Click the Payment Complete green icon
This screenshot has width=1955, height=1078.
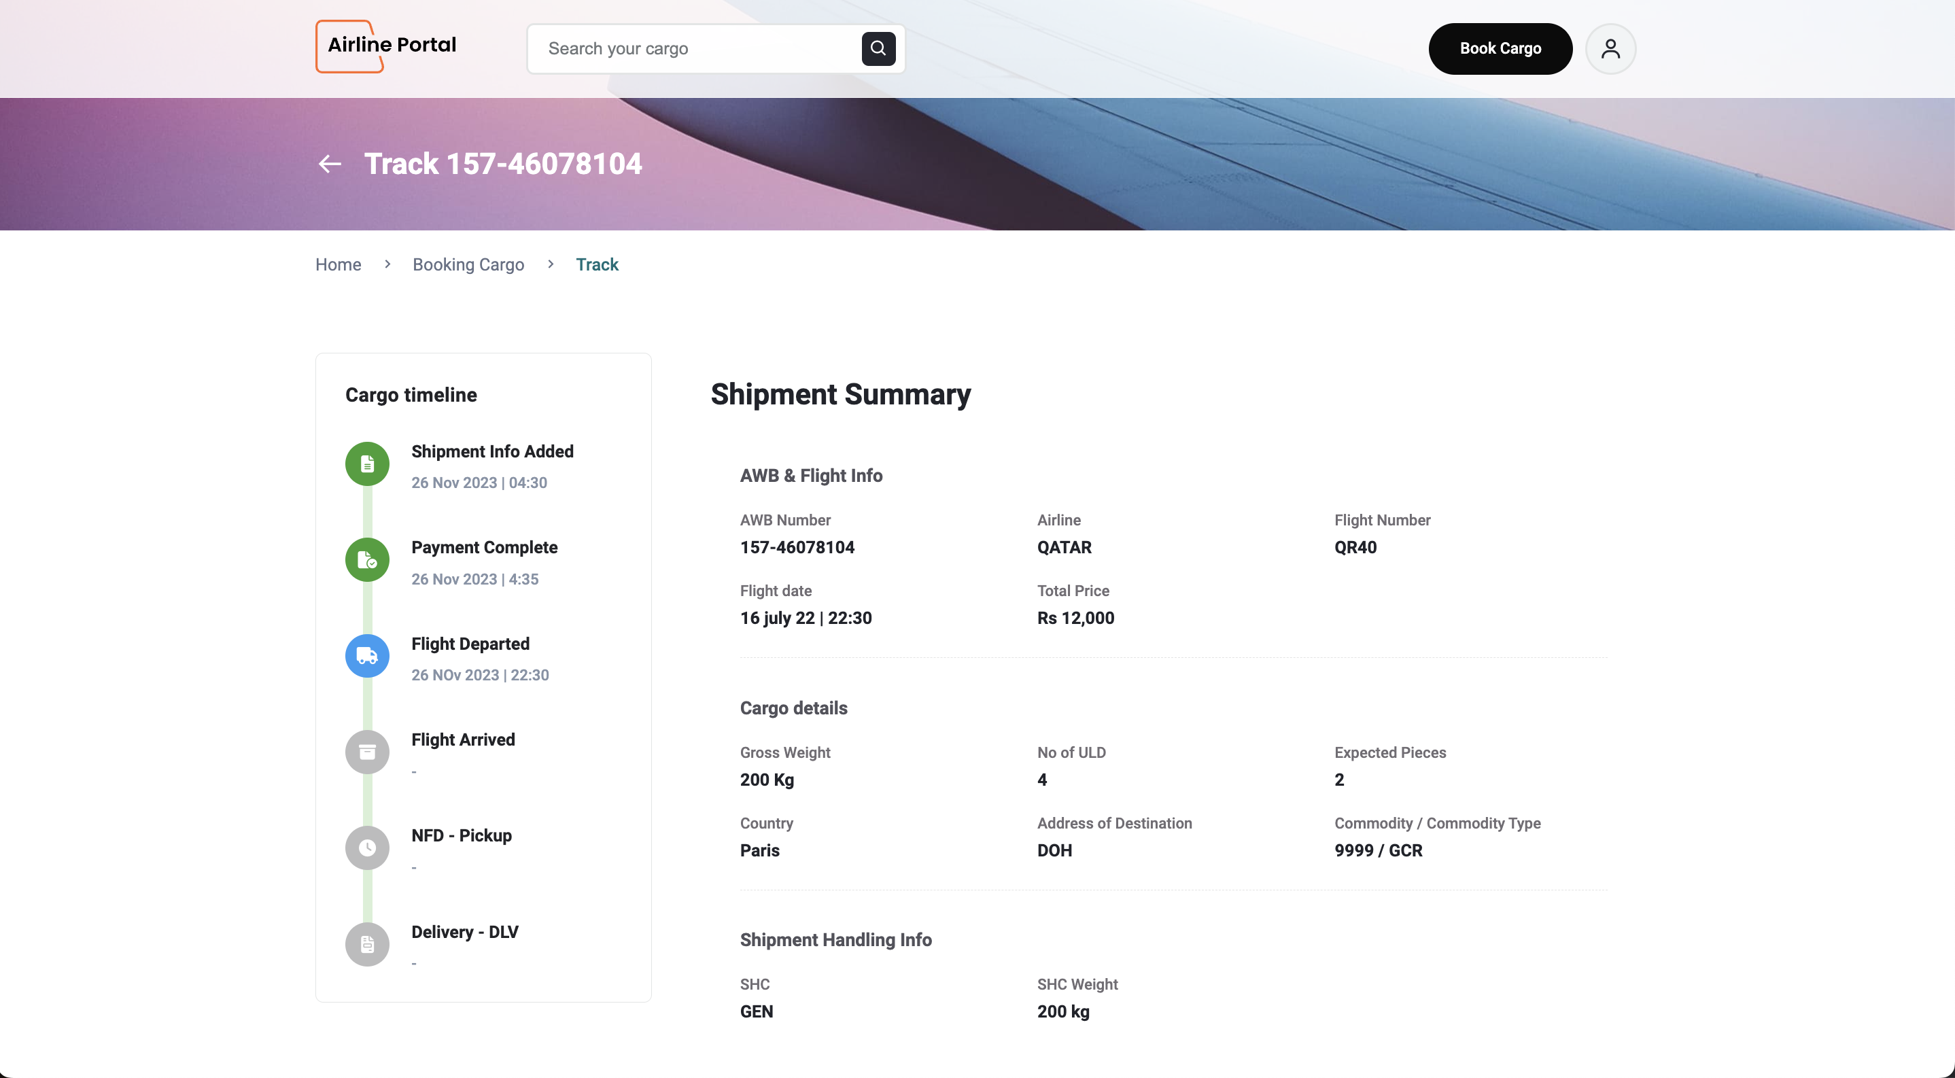[367, 560]
